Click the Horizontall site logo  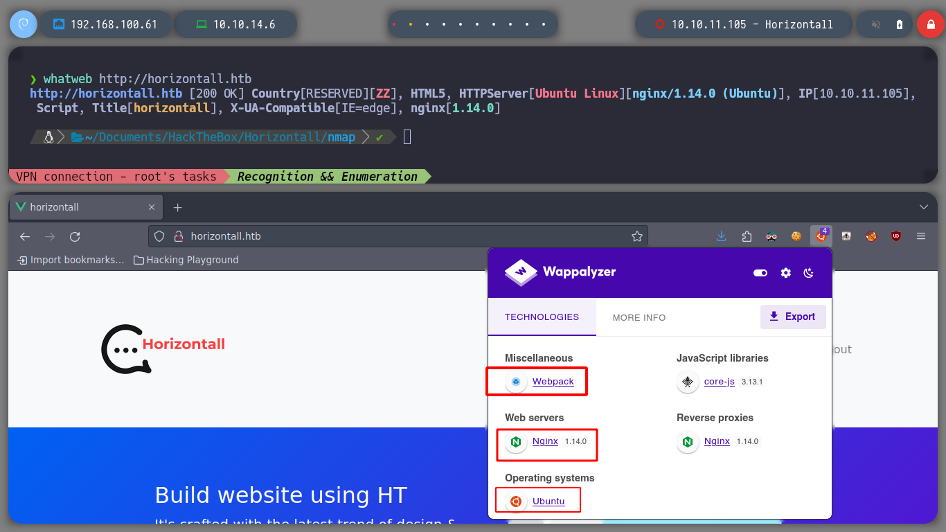point(163,348)
